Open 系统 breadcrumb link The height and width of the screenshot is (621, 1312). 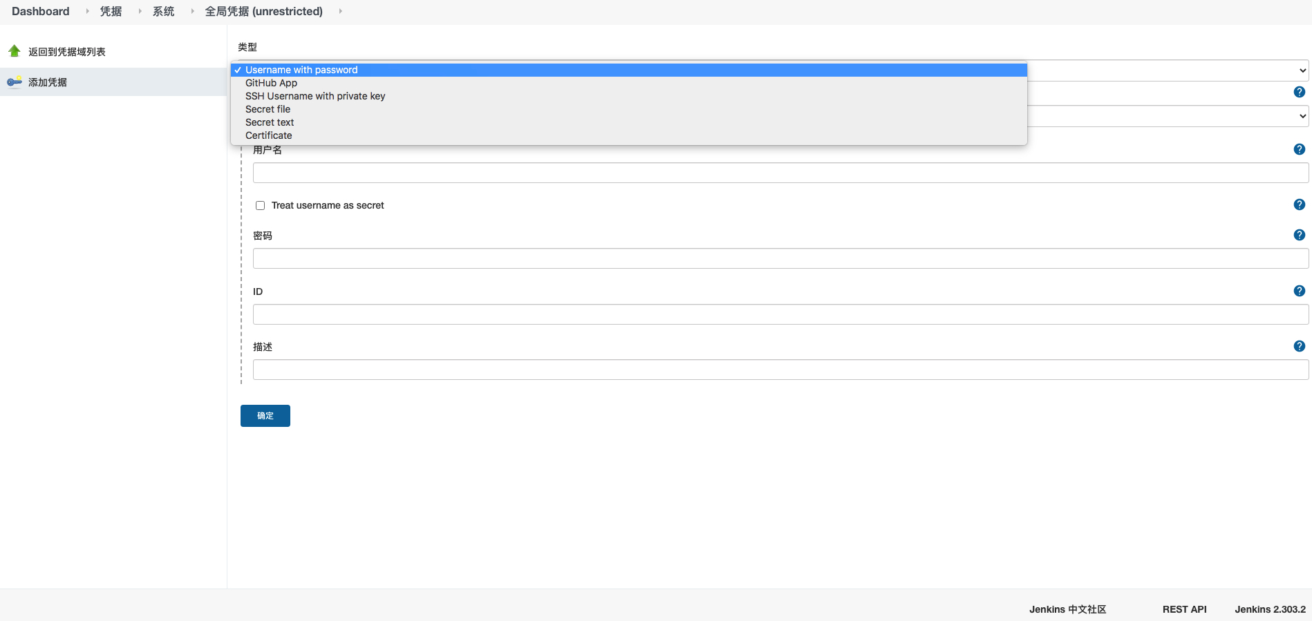coord(164,11)
